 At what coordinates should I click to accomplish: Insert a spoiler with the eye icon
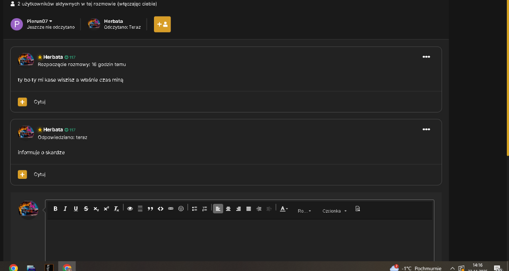130,209
